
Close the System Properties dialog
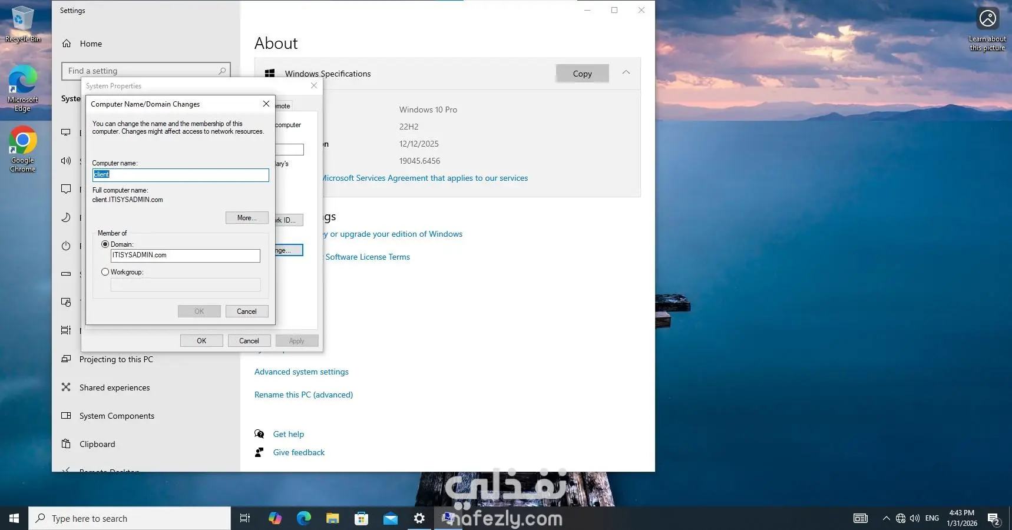click(x=314, y=85)
